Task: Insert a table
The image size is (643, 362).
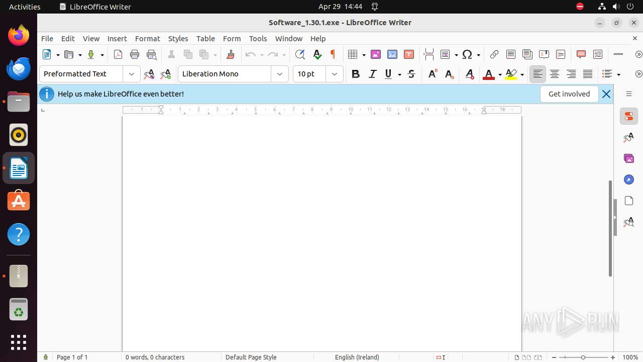Action: click(x=353, y=55)
